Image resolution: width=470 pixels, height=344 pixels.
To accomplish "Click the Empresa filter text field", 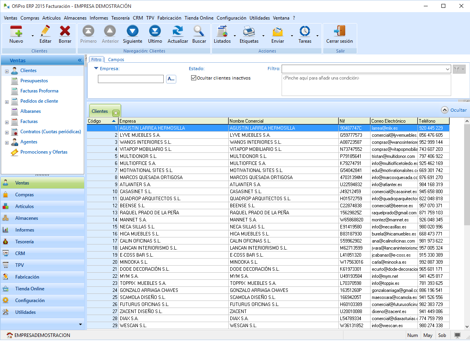I will tap(130, 79).
